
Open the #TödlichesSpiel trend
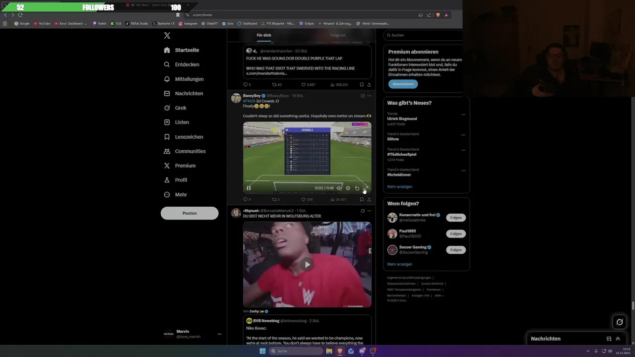(x=402, y=154)
